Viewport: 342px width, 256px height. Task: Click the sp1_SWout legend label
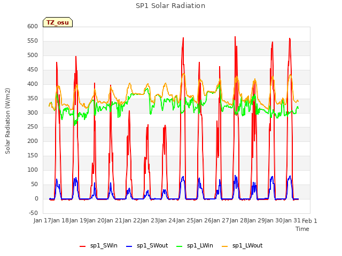152,245
